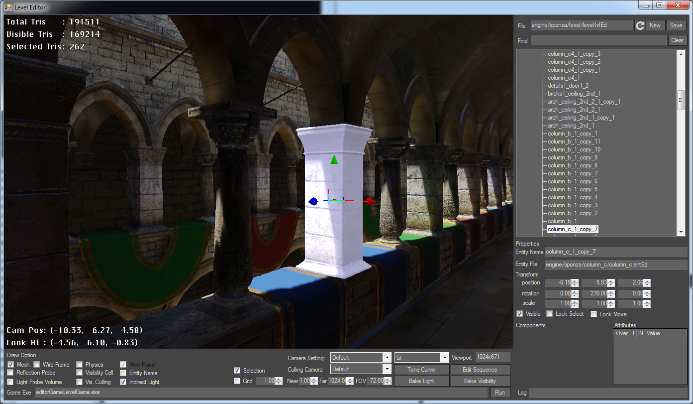Image resolution: width=693 pixels, height=404 pixels.
Task: Click the Level Editor window icon in the title bar
Action: 8,7
